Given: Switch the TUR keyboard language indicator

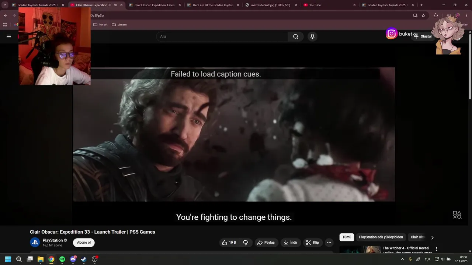Looking at the screenshot, I should [x=427, y=259].
